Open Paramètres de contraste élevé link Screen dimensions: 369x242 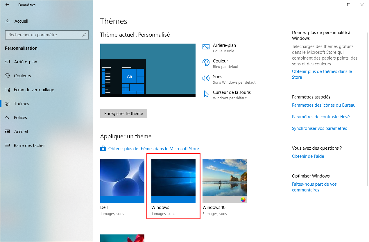point(321,117)
